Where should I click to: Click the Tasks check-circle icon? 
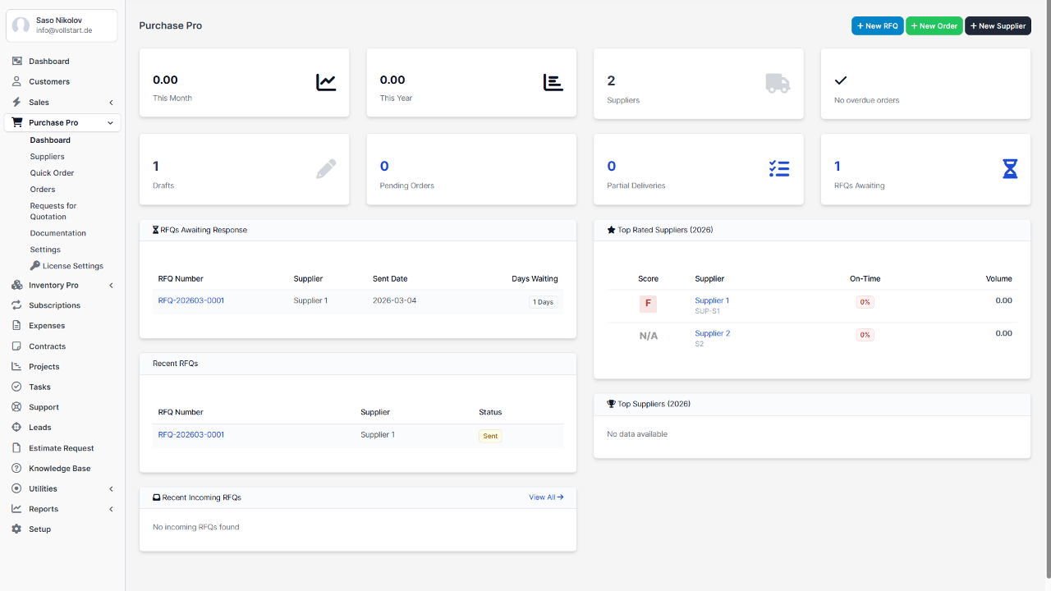pyautogui.click(x=16, y=387)
